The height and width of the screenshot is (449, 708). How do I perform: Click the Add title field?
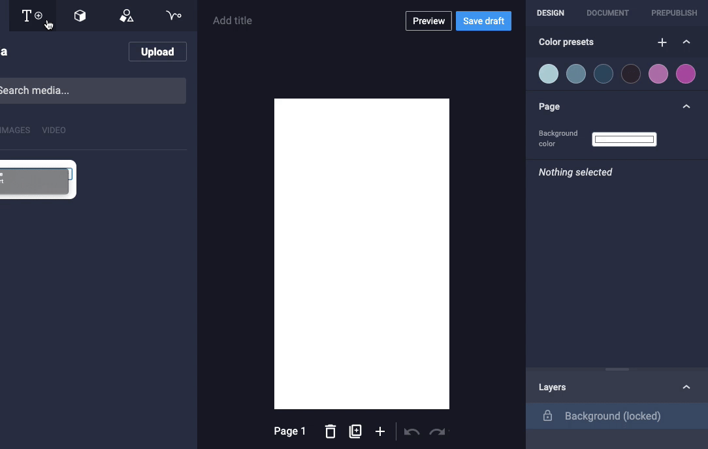pyautogui.click(x=233, y=21)
